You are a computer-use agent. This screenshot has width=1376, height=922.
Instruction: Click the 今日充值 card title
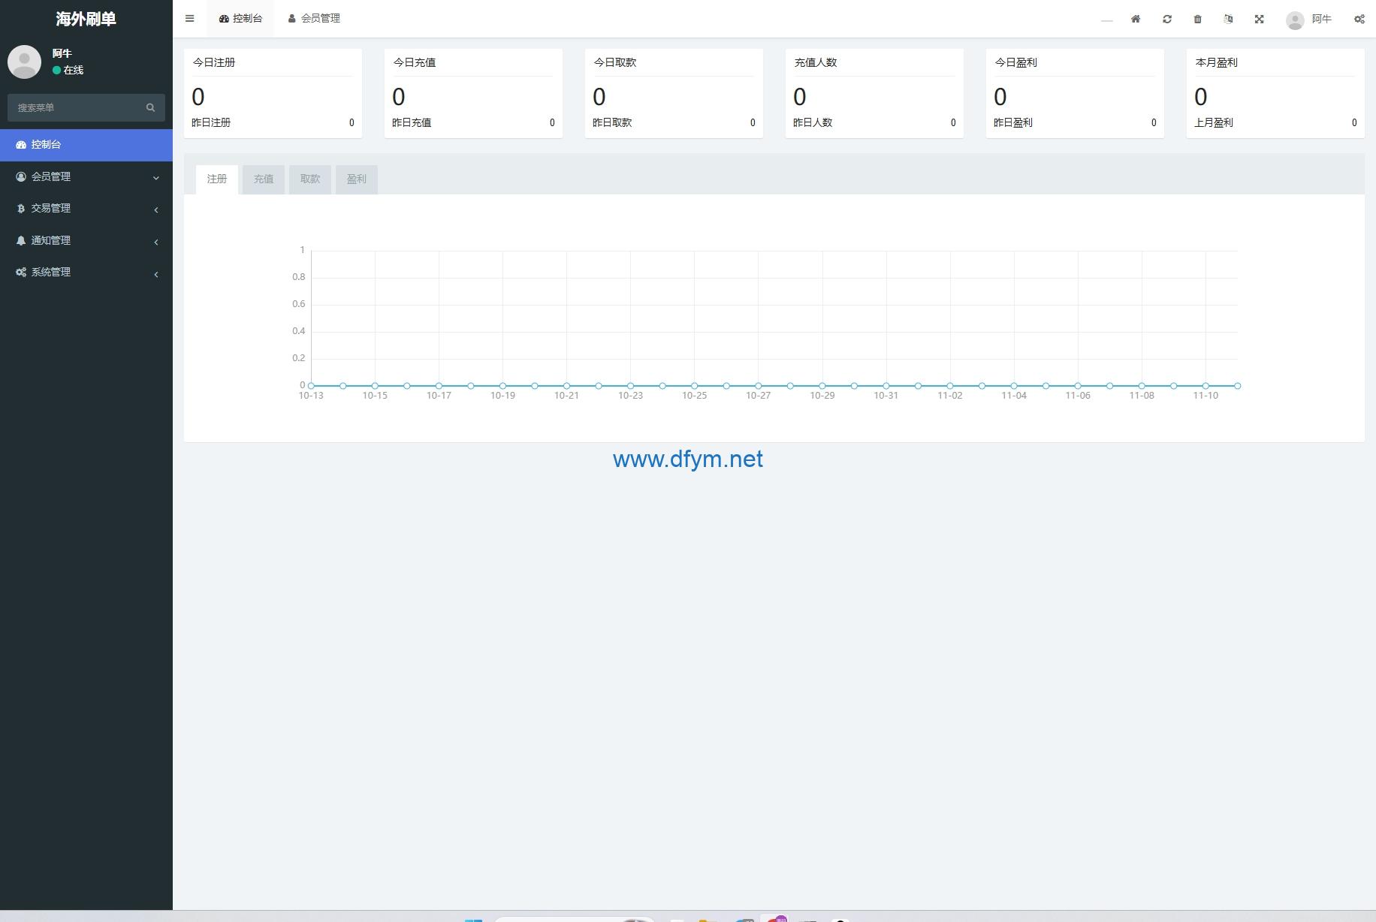[415, 63]
